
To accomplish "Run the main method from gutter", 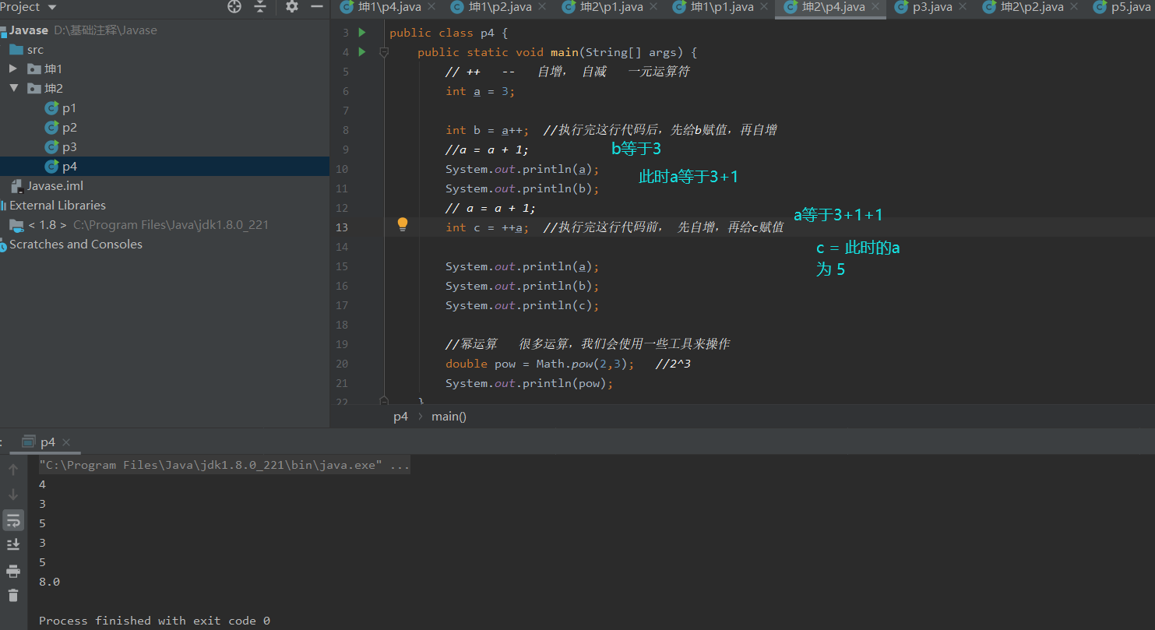I will (361, 52).
